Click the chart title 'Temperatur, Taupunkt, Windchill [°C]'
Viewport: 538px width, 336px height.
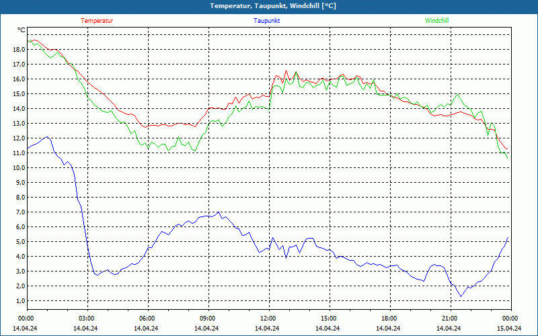point(273,6)
